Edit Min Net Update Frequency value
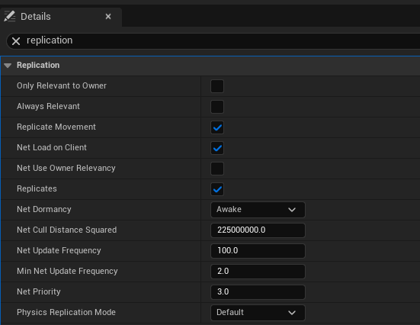The height and width of the screenshot is (325, 420). (258, 272)
